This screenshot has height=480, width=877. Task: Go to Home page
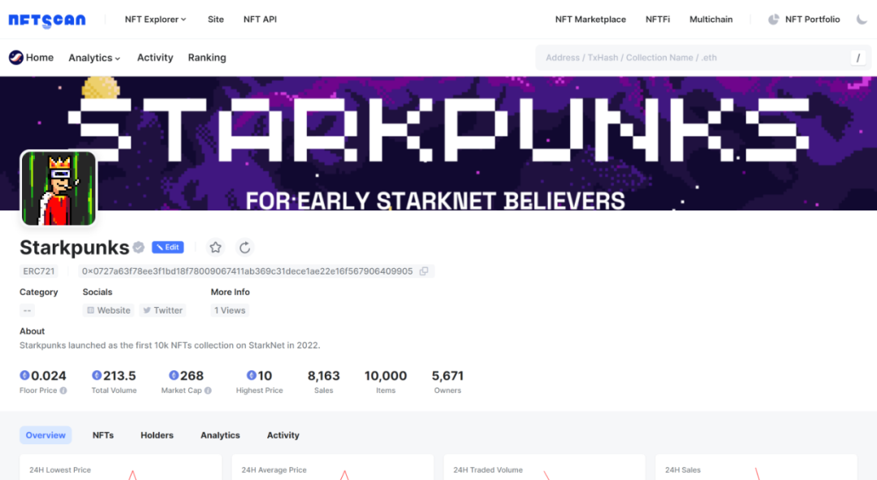coord(40,57)
